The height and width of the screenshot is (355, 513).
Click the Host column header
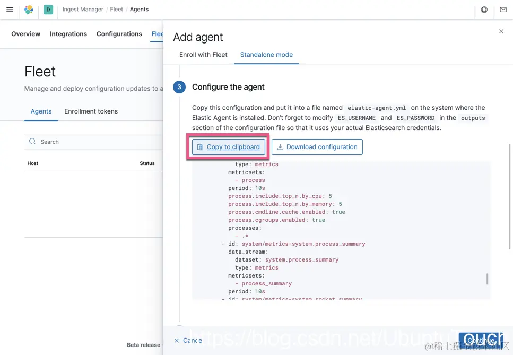(33, 163)
